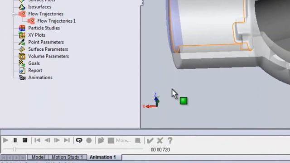Open help with the question mark

tap(170, 140)
